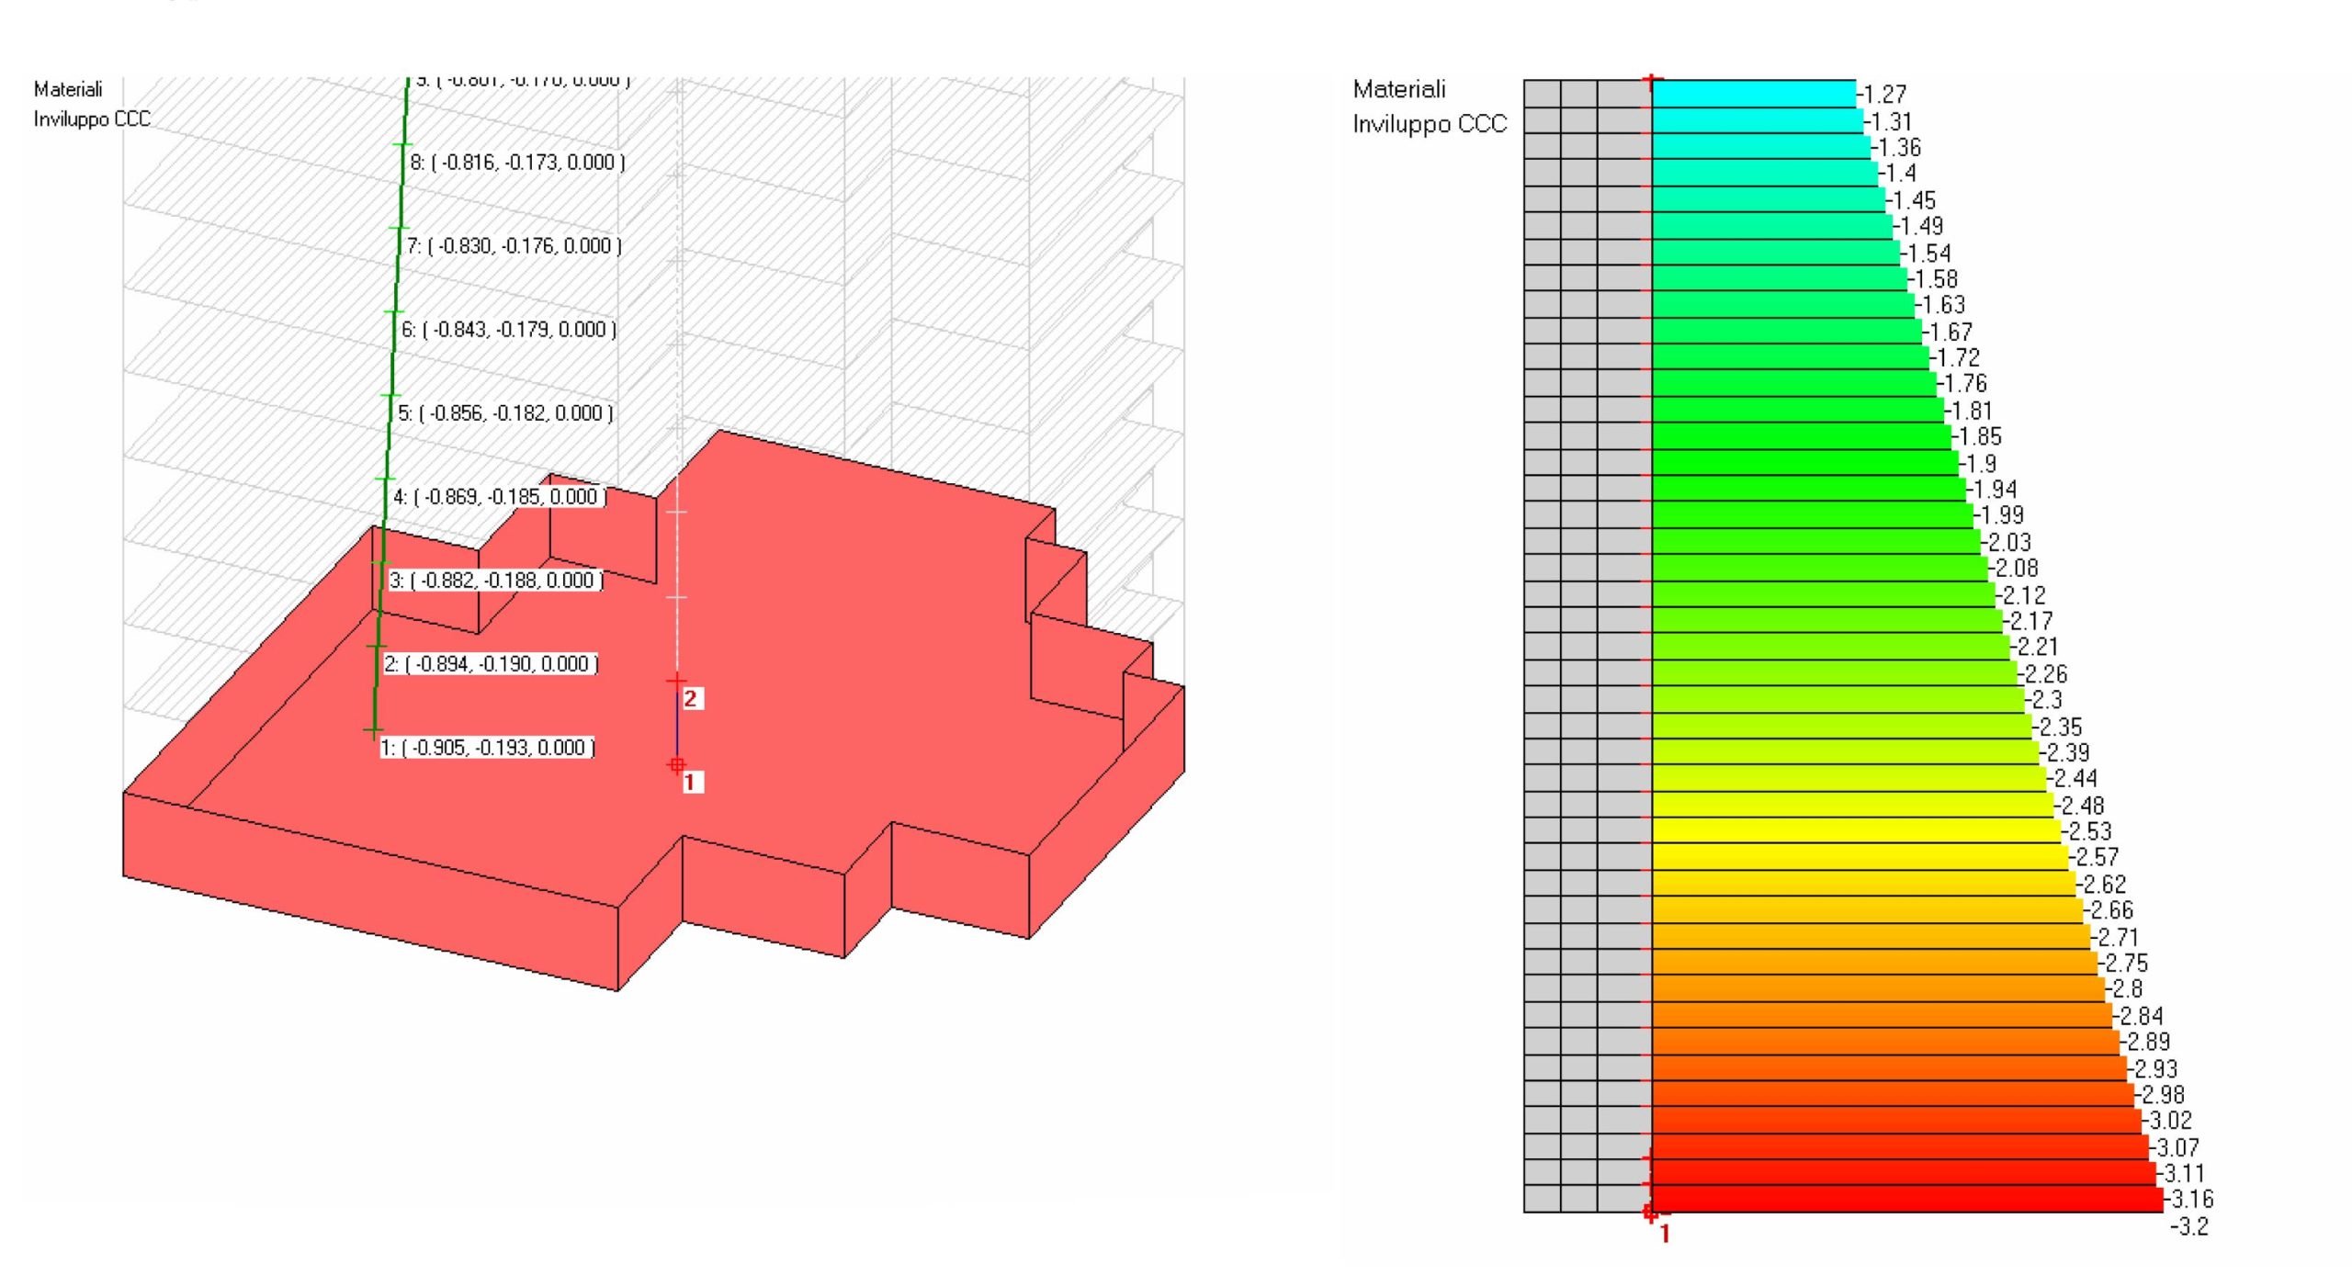Click chart value -1.99

[x=1999, y=515]
